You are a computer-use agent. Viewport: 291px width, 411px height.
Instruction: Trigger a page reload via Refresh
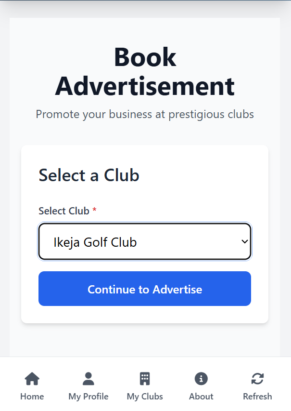(x=258, y=396)
